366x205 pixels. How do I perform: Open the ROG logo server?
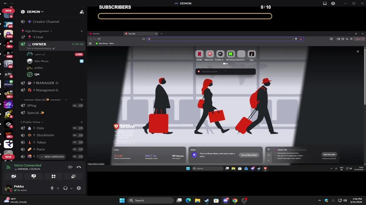point(8,104)
